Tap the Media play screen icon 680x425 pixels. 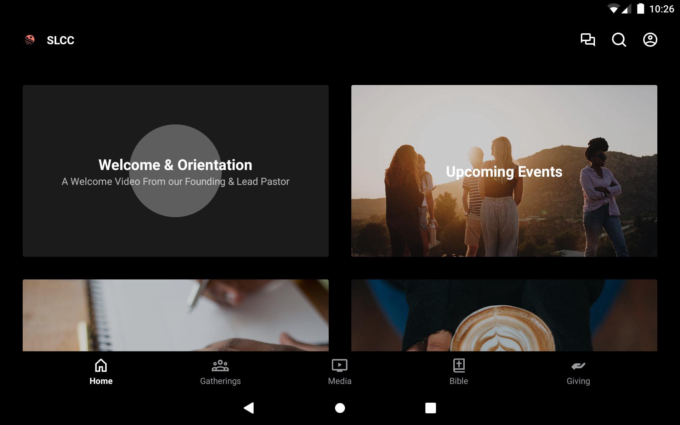tap(339, 365)
